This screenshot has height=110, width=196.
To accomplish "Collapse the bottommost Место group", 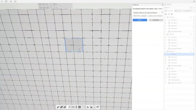I will click(165, 68).
